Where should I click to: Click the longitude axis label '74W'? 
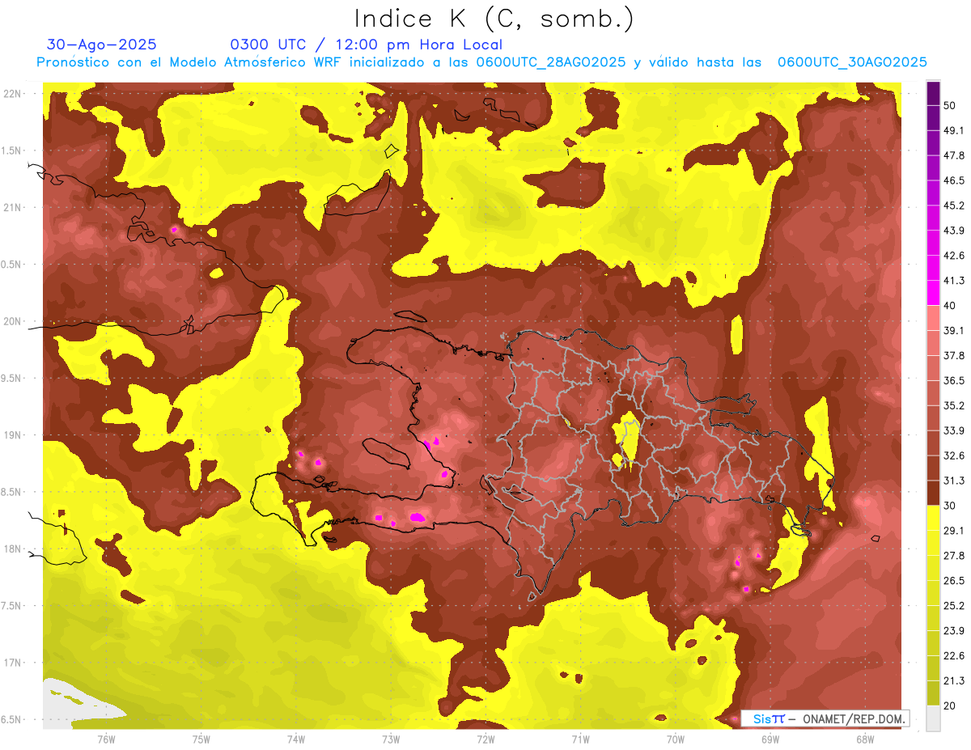click(x=296, y=739)
